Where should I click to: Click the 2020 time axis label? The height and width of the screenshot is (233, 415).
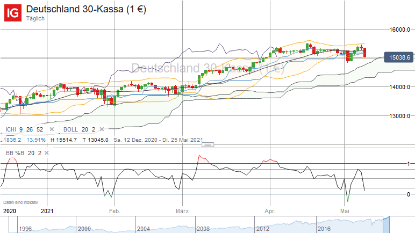tap(10, 211)
